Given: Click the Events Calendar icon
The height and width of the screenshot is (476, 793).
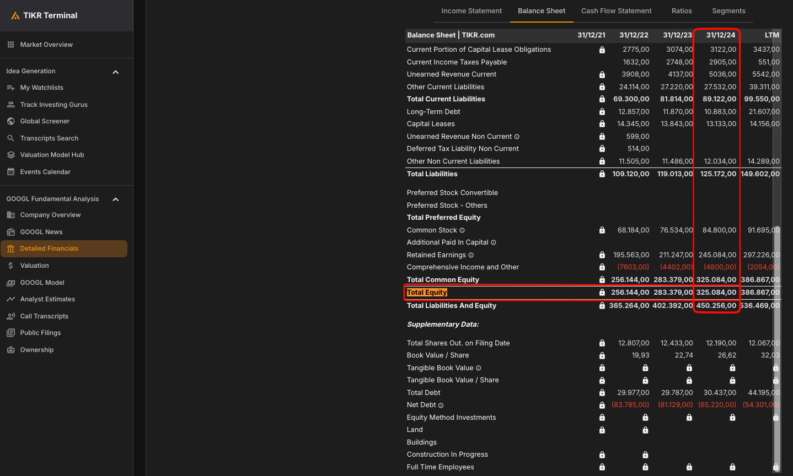Looking at the screenshot, I should click(10, 172).
